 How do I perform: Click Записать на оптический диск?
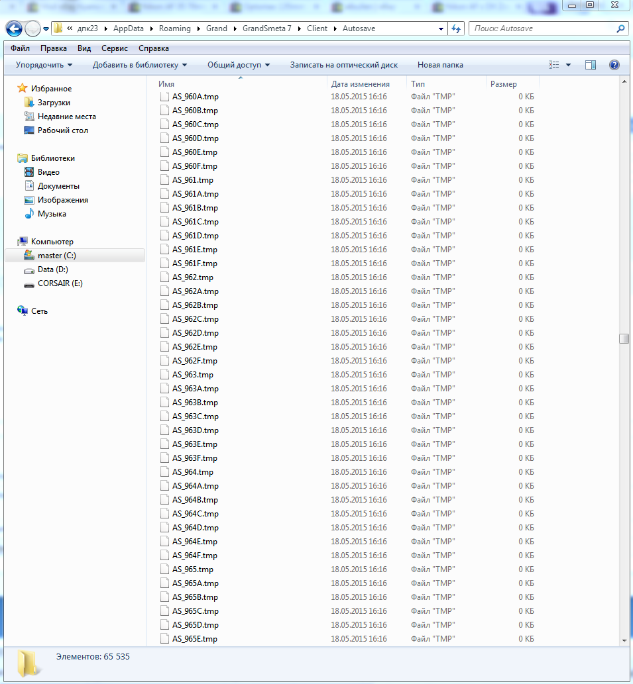coord(344,65)
